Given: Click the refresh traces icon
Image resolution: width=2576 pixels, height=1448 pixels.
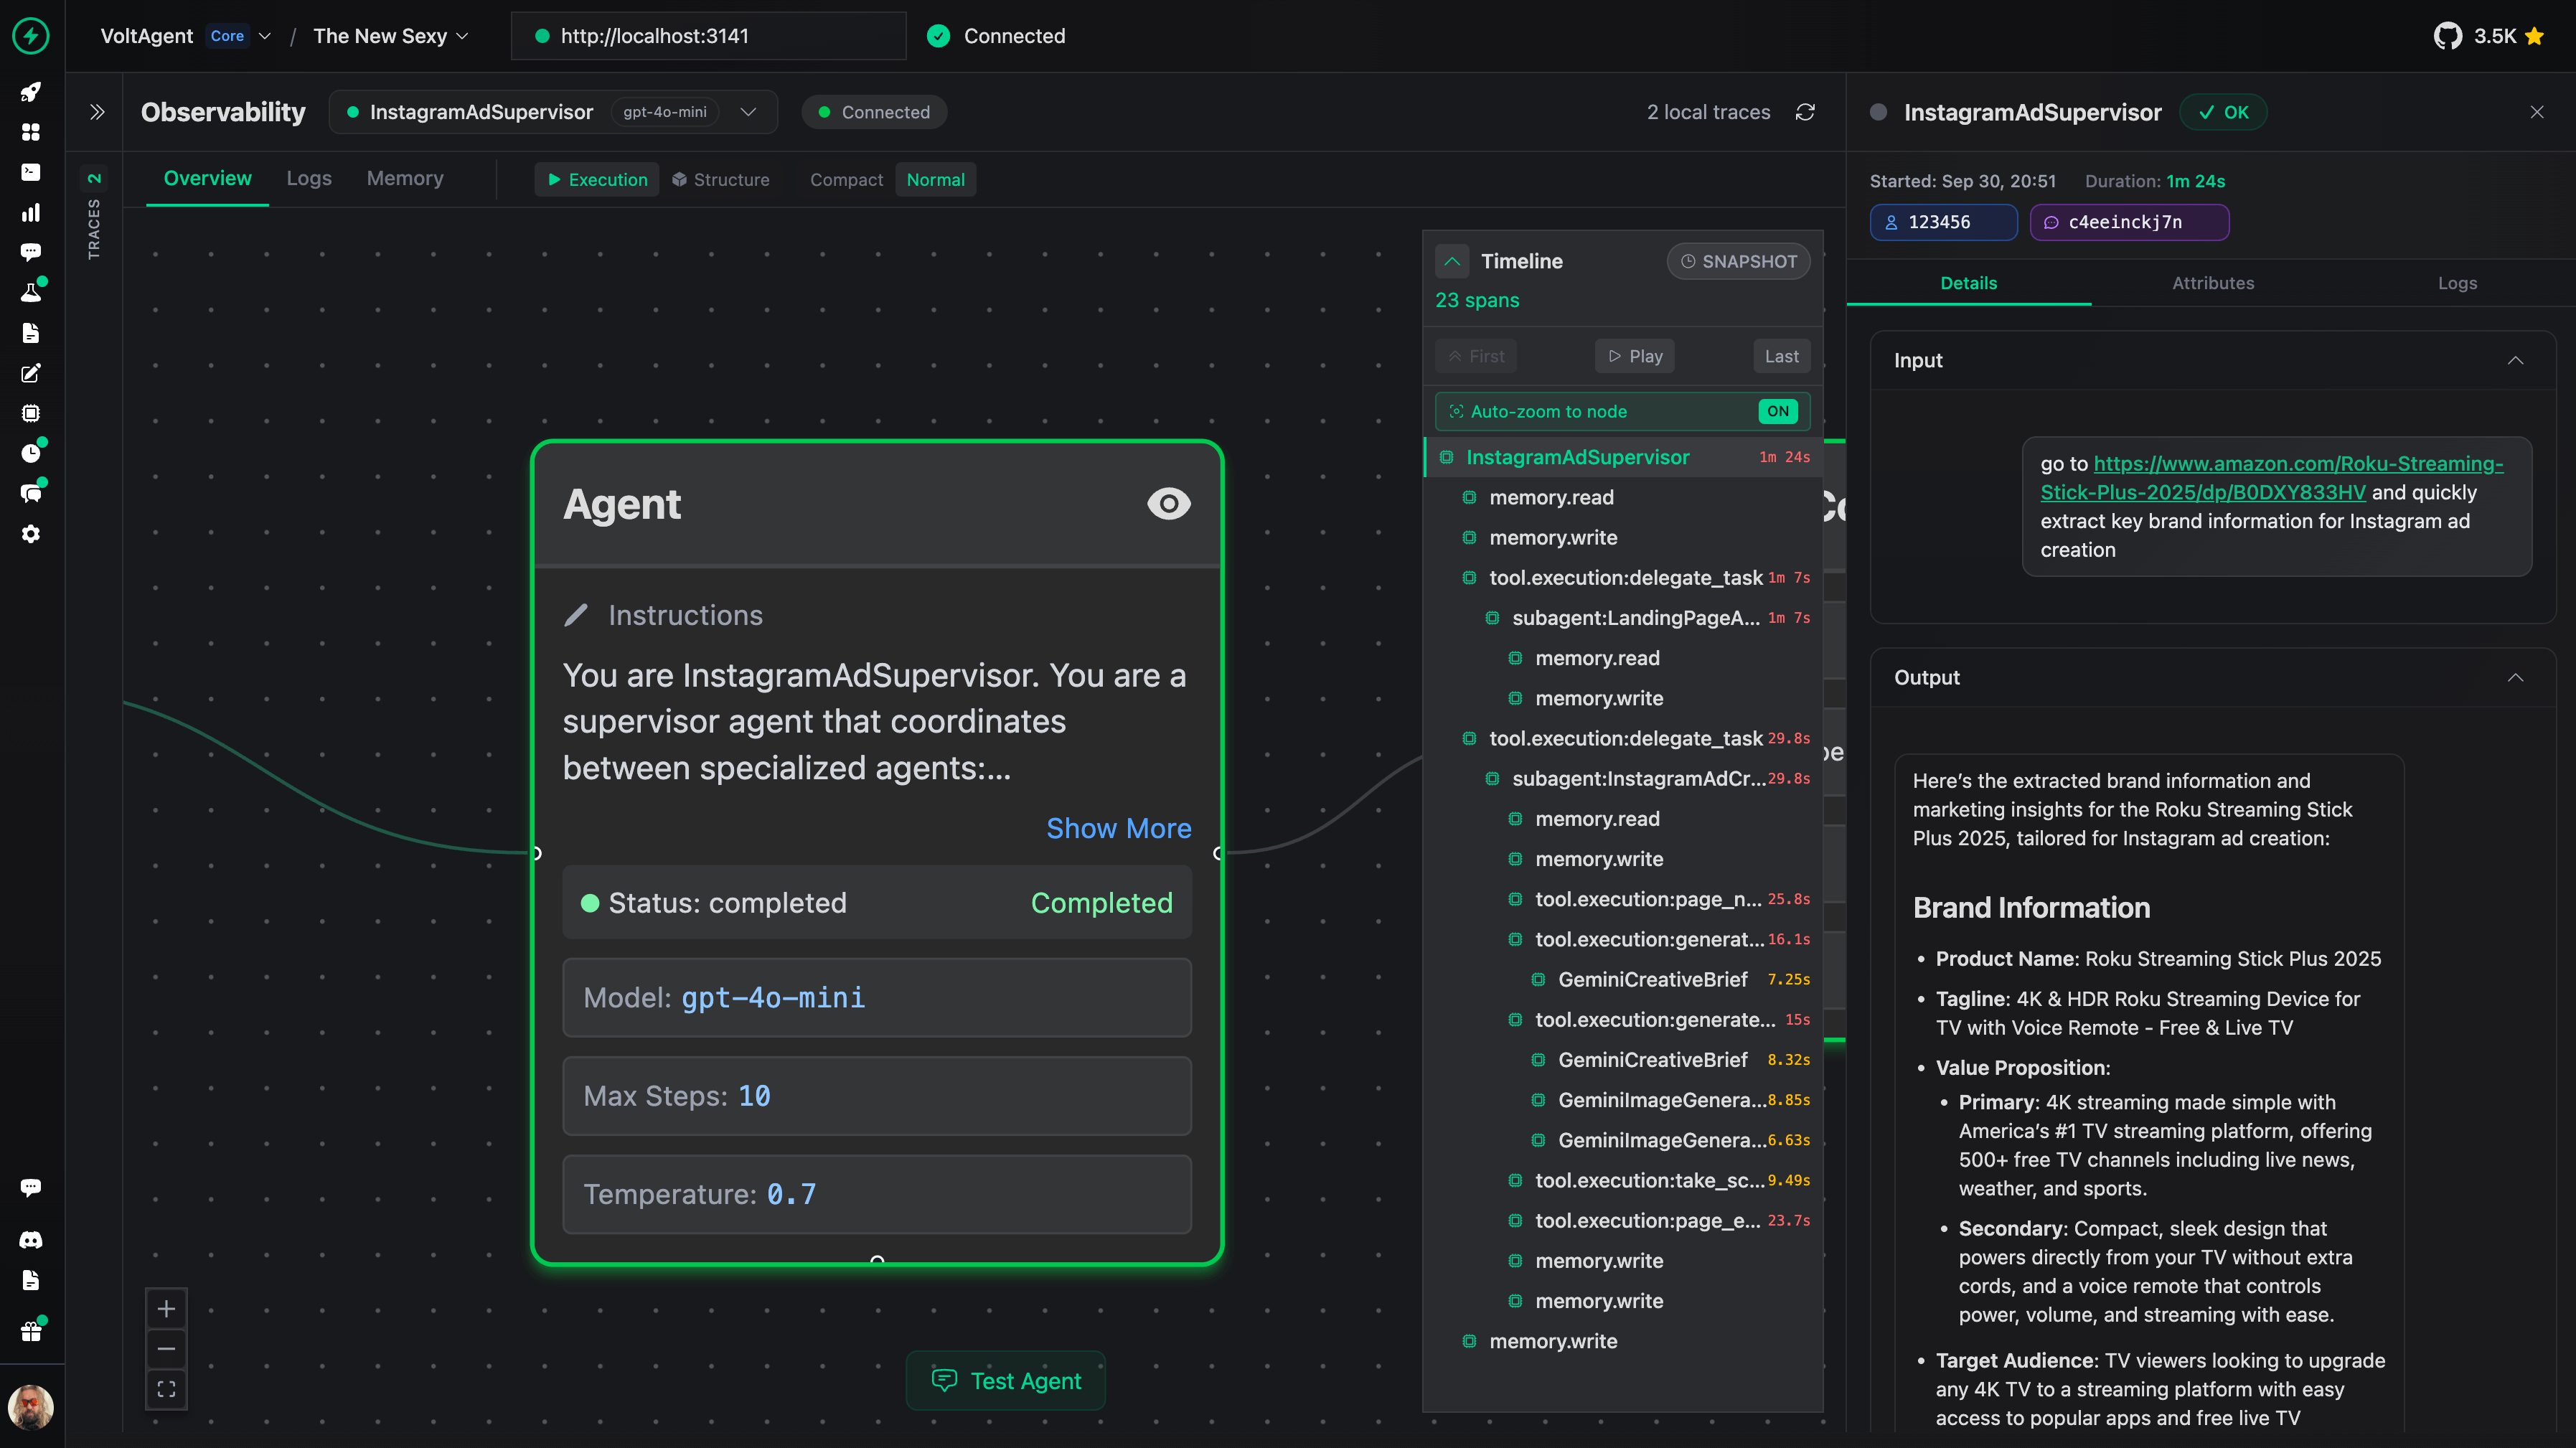Looking at the screenshot, I should point(1805,112).
